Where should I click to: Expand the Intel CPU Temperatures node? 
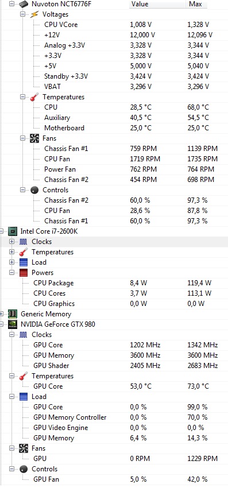(12, 252)
